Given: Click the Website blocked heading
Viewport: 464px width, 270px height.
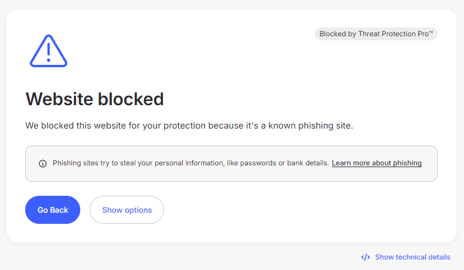Looking at the screenshot, I should (94, 99).
